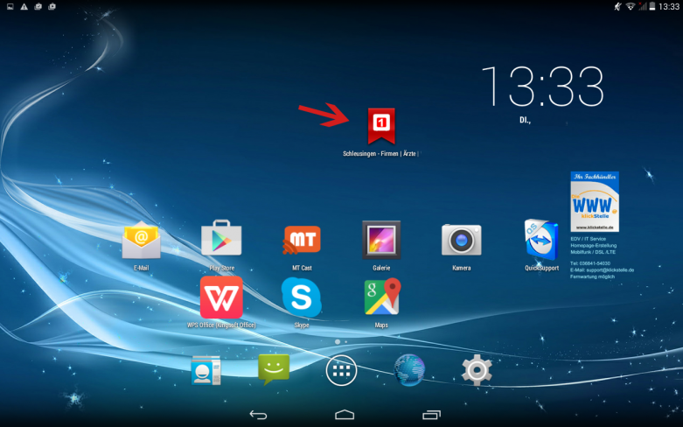The image size is (683, 427).
Task: Tap the Back navigation button
Action: click(258, 414)
